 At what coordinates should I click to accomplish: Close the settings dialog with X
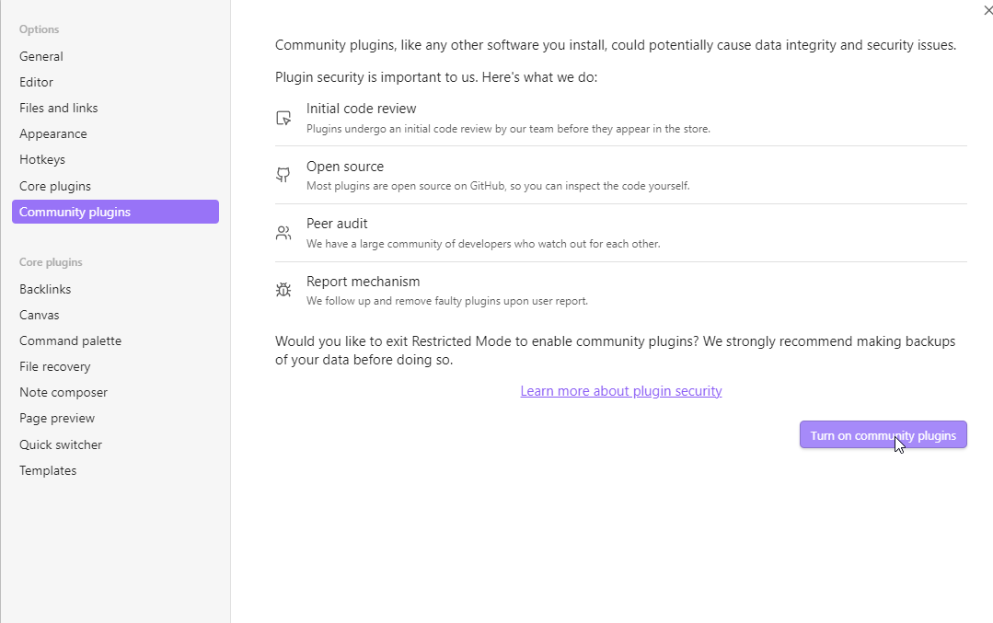pyautogui.click(x=987, y=10)
